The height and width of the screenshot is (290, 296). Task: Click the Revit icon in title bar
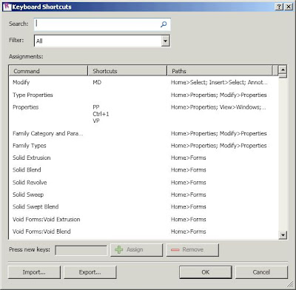[x=7, y=7]
